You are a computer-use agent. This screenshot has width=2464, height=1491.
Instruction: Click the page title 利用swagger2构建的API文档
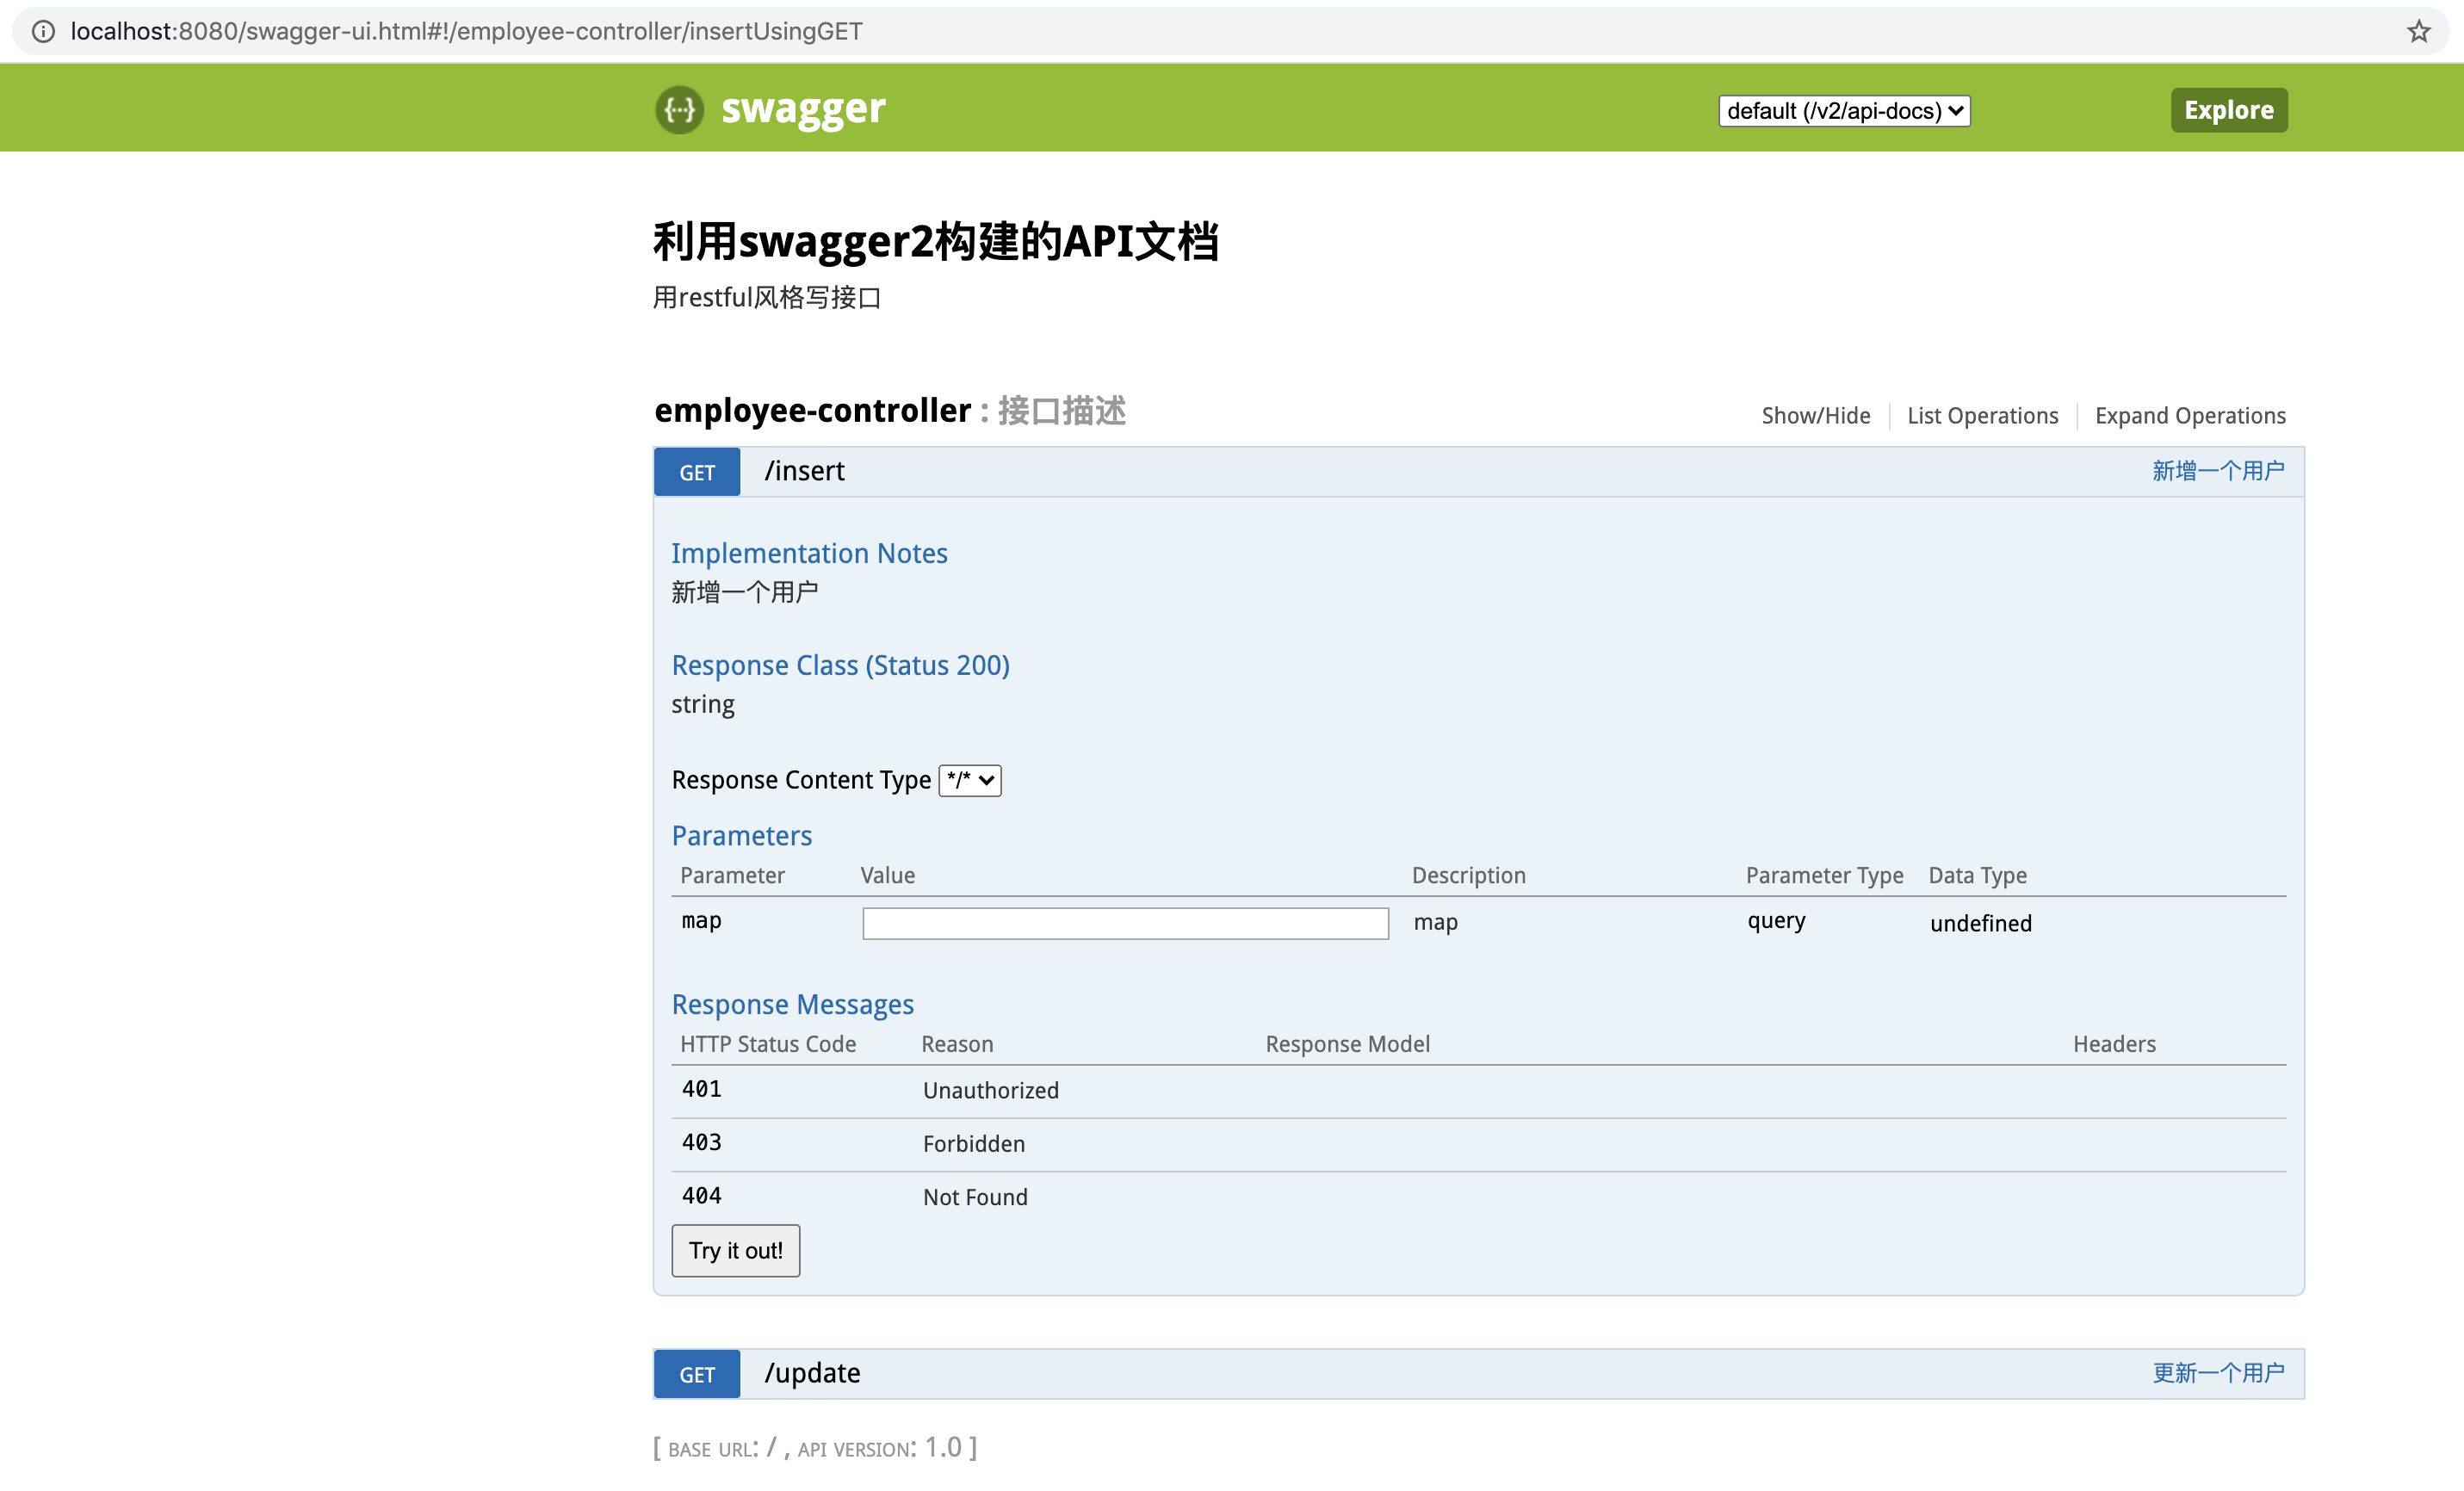pyautogui.click(x=935, y=241)
